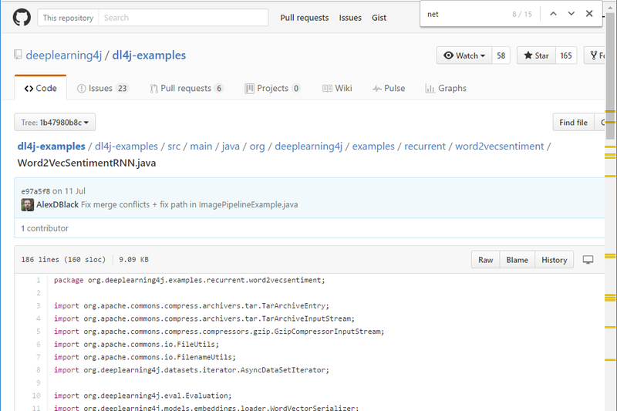Star the repository
The width and height of the screenshot is (617, 411).
[536, 56]
